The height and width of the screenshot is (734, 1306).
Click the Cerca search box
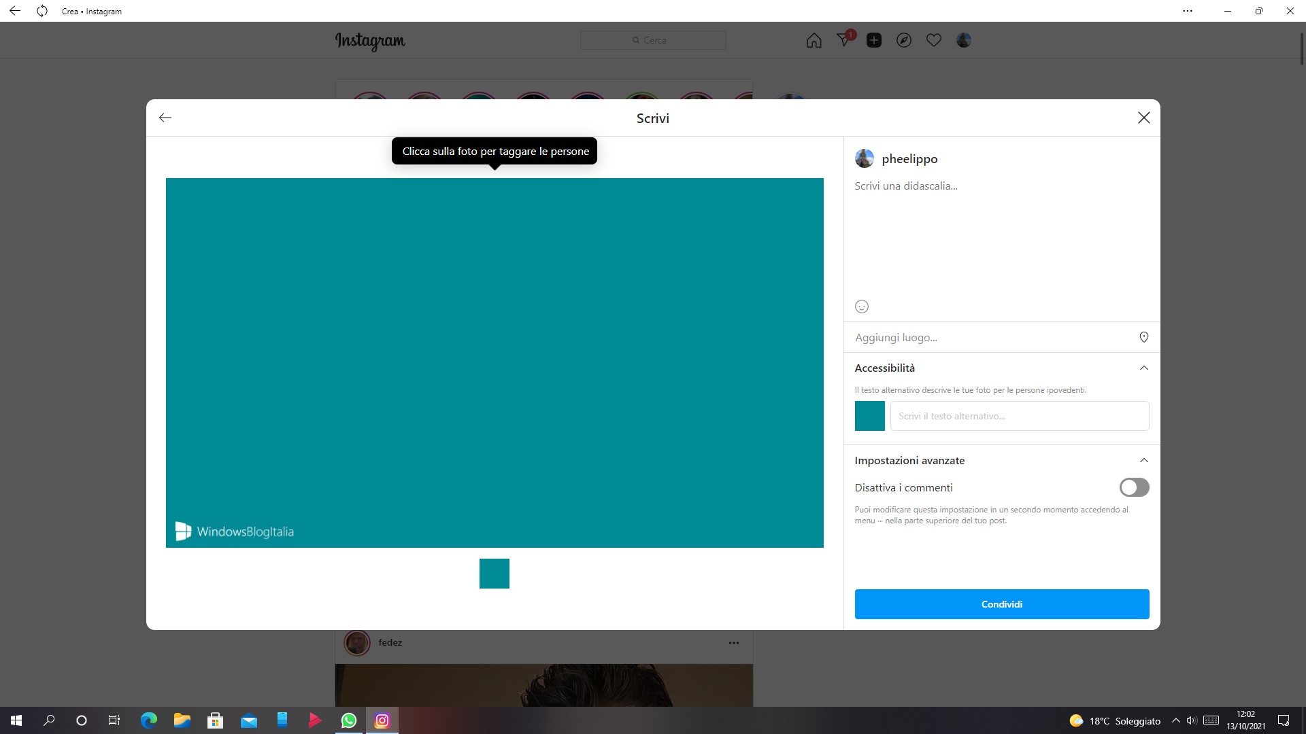click(x=653, y=40)
